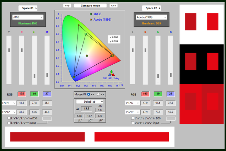Screen dimensions: 226x151
Task: Open Space #1 L*a*b* dropdown
Action: point(9,112)
